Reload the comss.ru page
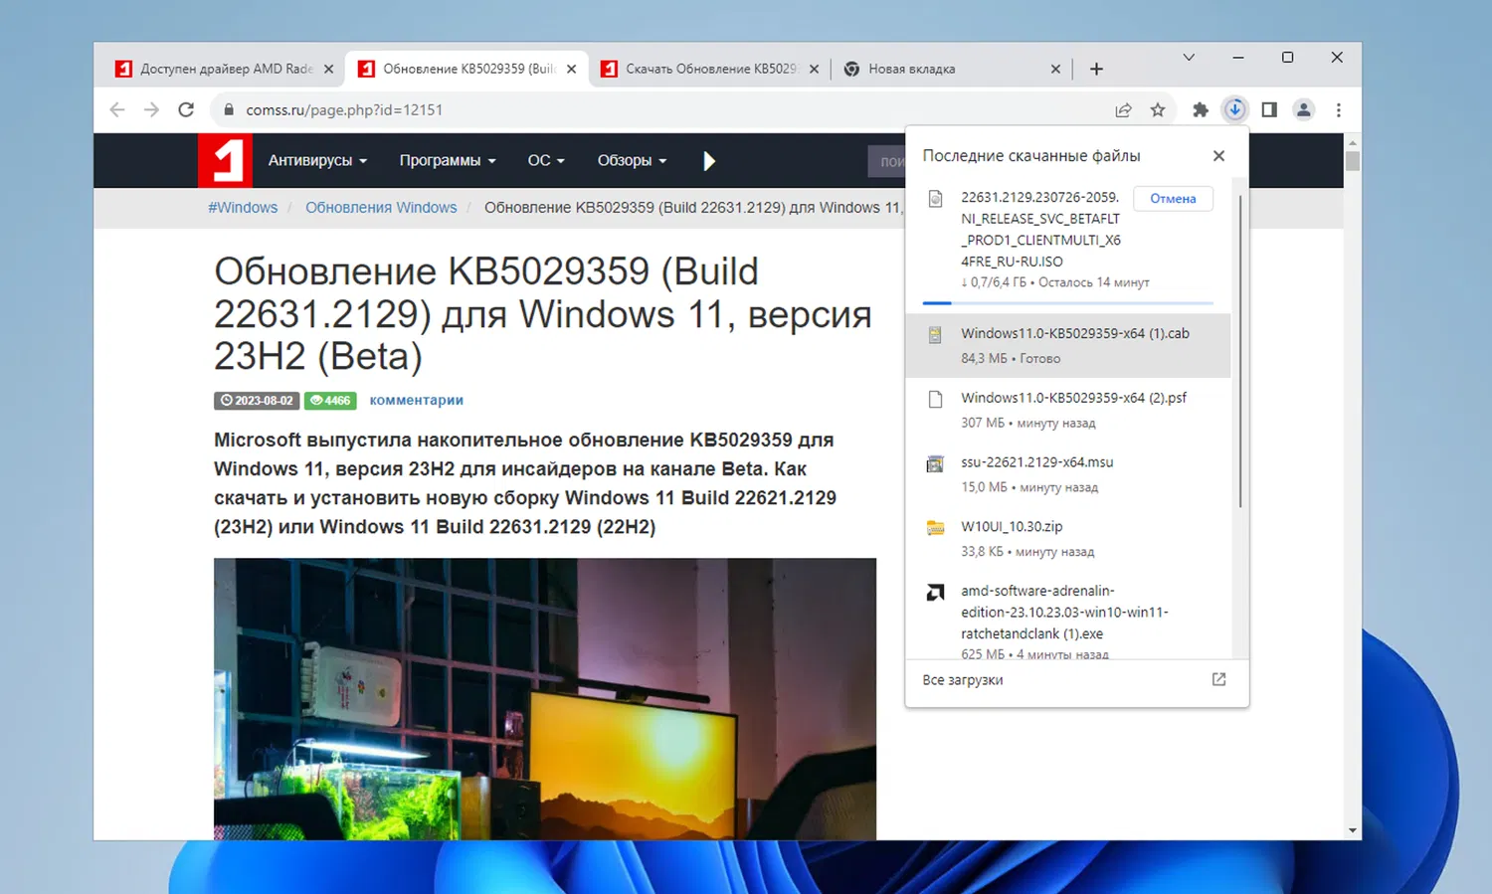Screen dimensions: 1492x894 click(186, 110)
